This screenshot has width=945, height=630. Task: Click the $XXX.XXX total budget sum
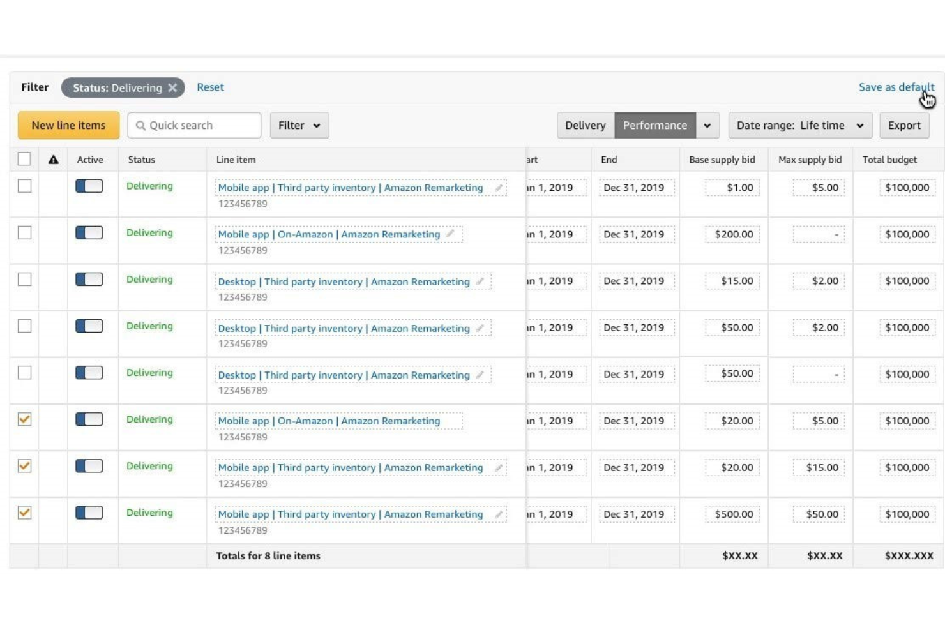909,556
